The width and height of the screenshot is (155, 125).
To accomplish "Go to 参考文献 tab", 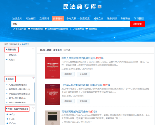I will tap(71, 18).
